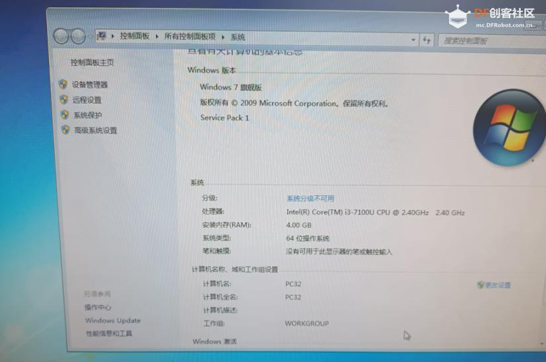Click the Windows 7 旗舰版 text
Viewport: 546px width, 362px height.
[x=230, y=87]
